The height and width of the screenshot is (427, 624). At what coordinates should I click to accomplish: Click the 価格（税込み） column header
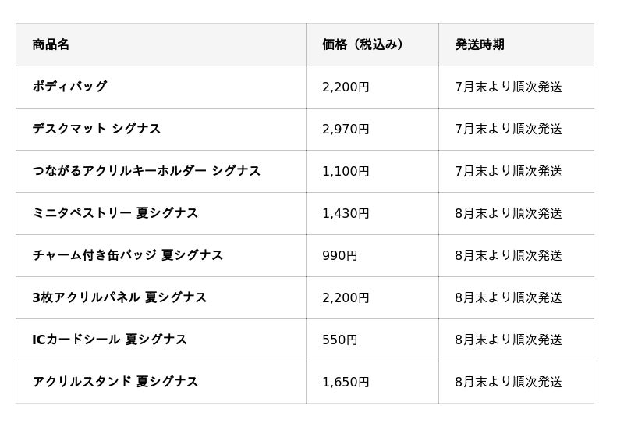pyautogui.click(x=363, y=44)
